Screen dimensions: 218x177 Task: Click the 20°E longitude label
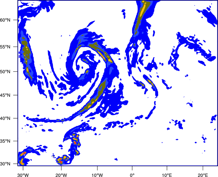203,175
